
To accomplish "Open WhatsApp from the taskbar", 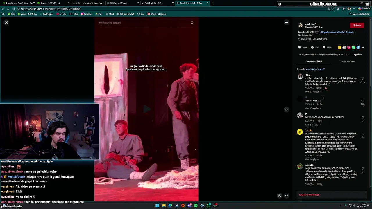I will (209, 206).
